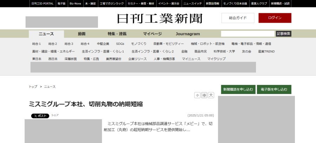Open 生活インフラ・医療・くらし１ category
Image resolution: width=316 pixels, height=143 pixels.
click(103, 51)
